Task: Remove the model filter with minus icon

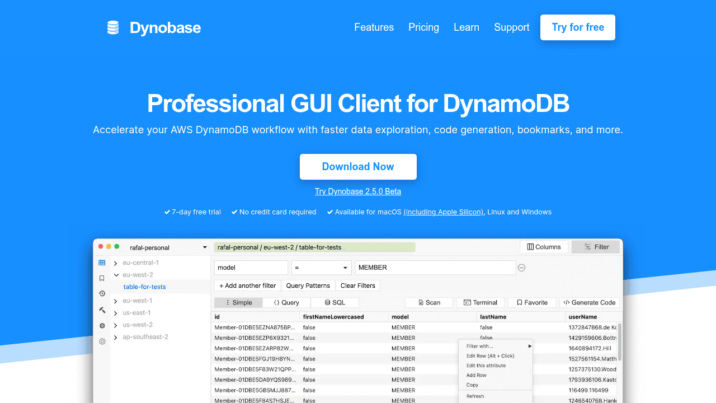Action: pos(521,268)
